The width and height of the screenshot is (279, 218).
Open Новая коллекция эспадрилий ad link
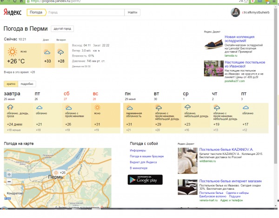[x=239, y=38]
